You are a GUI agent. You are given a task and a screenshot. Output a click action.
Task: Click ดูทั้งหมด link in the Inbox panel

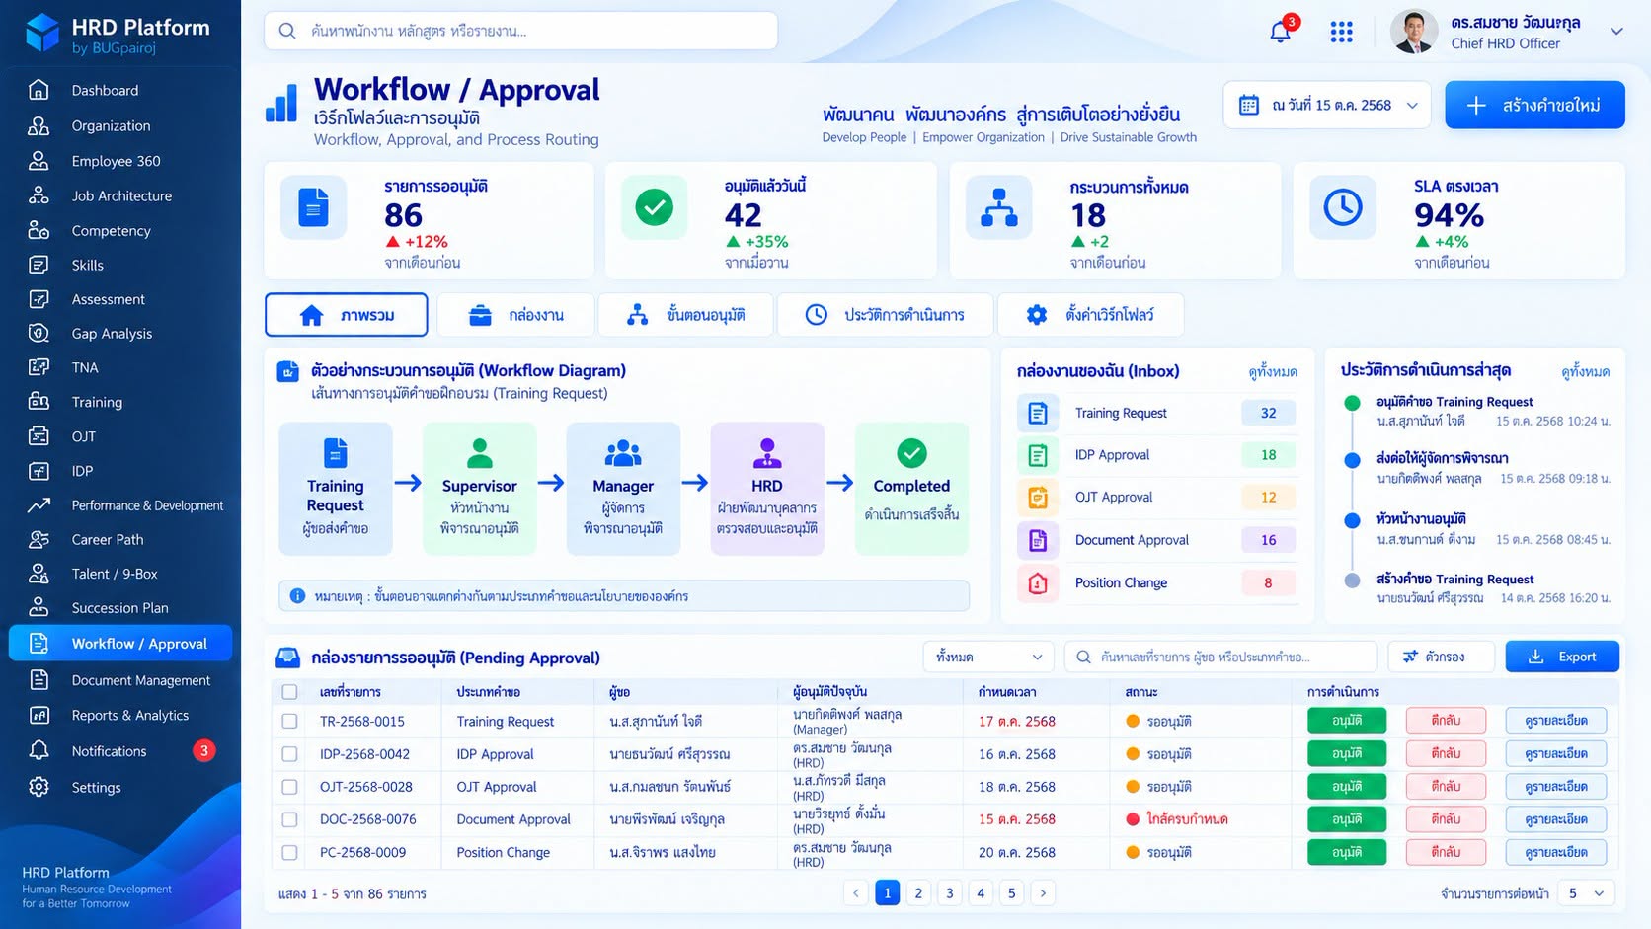[1273, 372]
